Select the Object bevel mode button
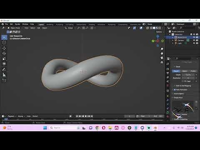Image resolution: width=200 pixels, height=150 pixels. click(184, 71)
